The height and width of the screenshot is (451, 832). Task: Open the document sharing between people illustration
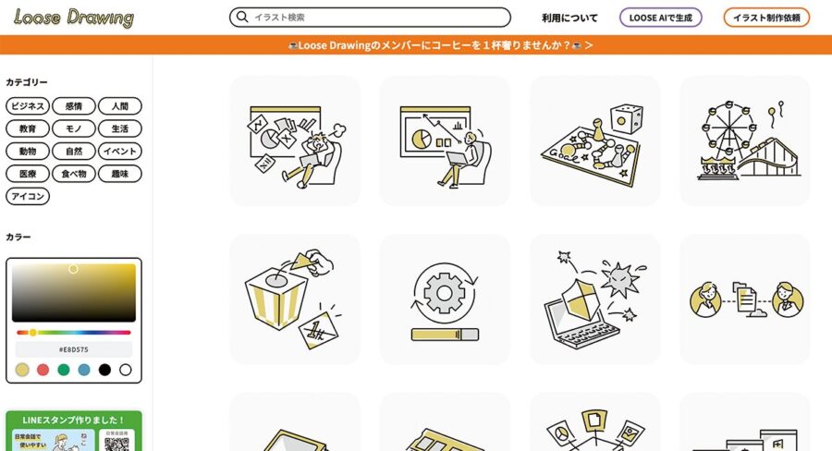point(744,299)
